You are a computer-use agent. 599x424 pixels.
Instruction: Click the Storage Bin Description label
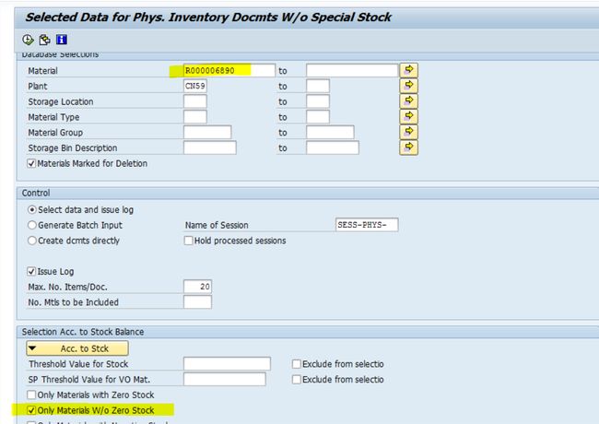click(x=73, y=147)
